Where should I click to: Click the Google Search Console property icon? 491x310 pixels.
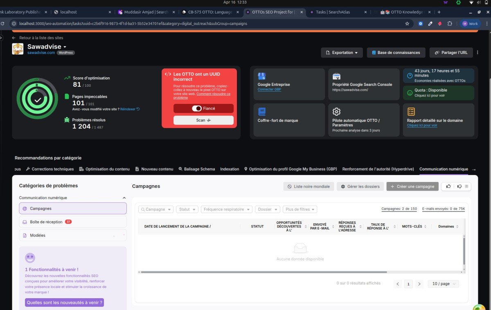click(x=336, y=76)
